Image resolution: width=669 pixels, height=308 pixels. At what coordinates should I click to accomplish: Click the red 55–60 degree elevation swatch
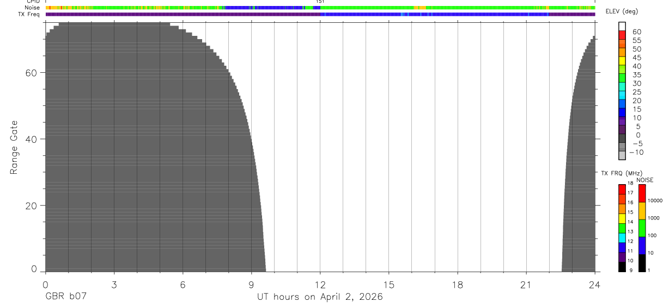click(x=622, y=35)
